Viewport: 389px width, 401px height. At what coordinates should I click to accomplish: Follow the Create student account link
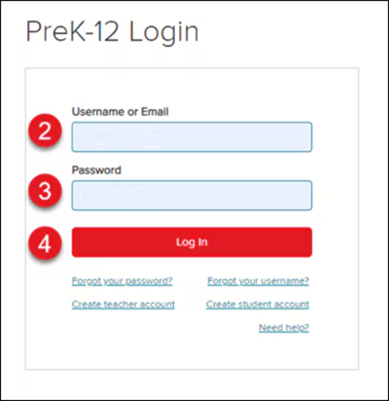(x=258, y=304)
